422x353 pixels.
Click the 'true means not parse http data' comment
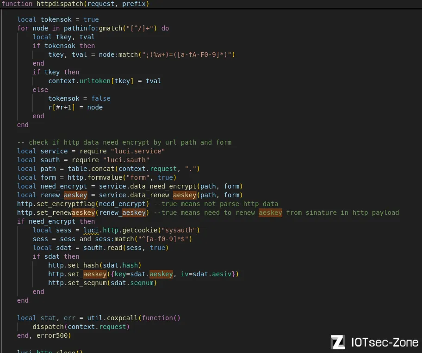point(216,204)
